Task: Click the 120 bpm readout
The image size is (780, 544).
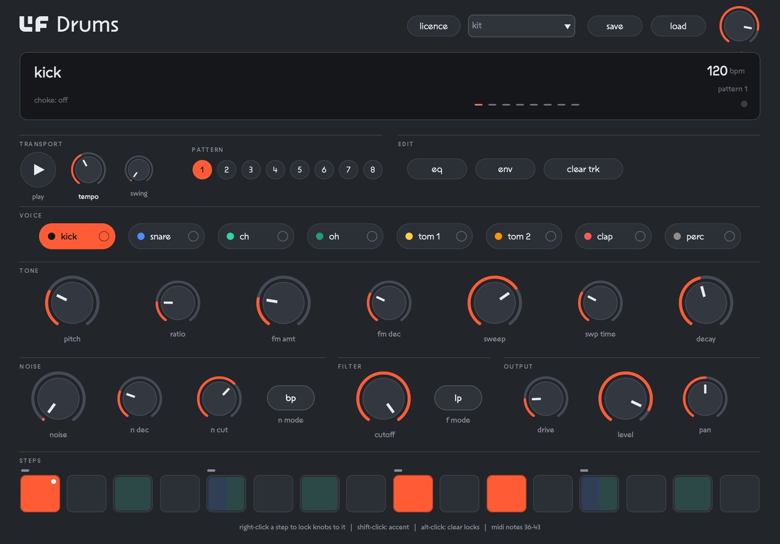Action: click(725, 71)
